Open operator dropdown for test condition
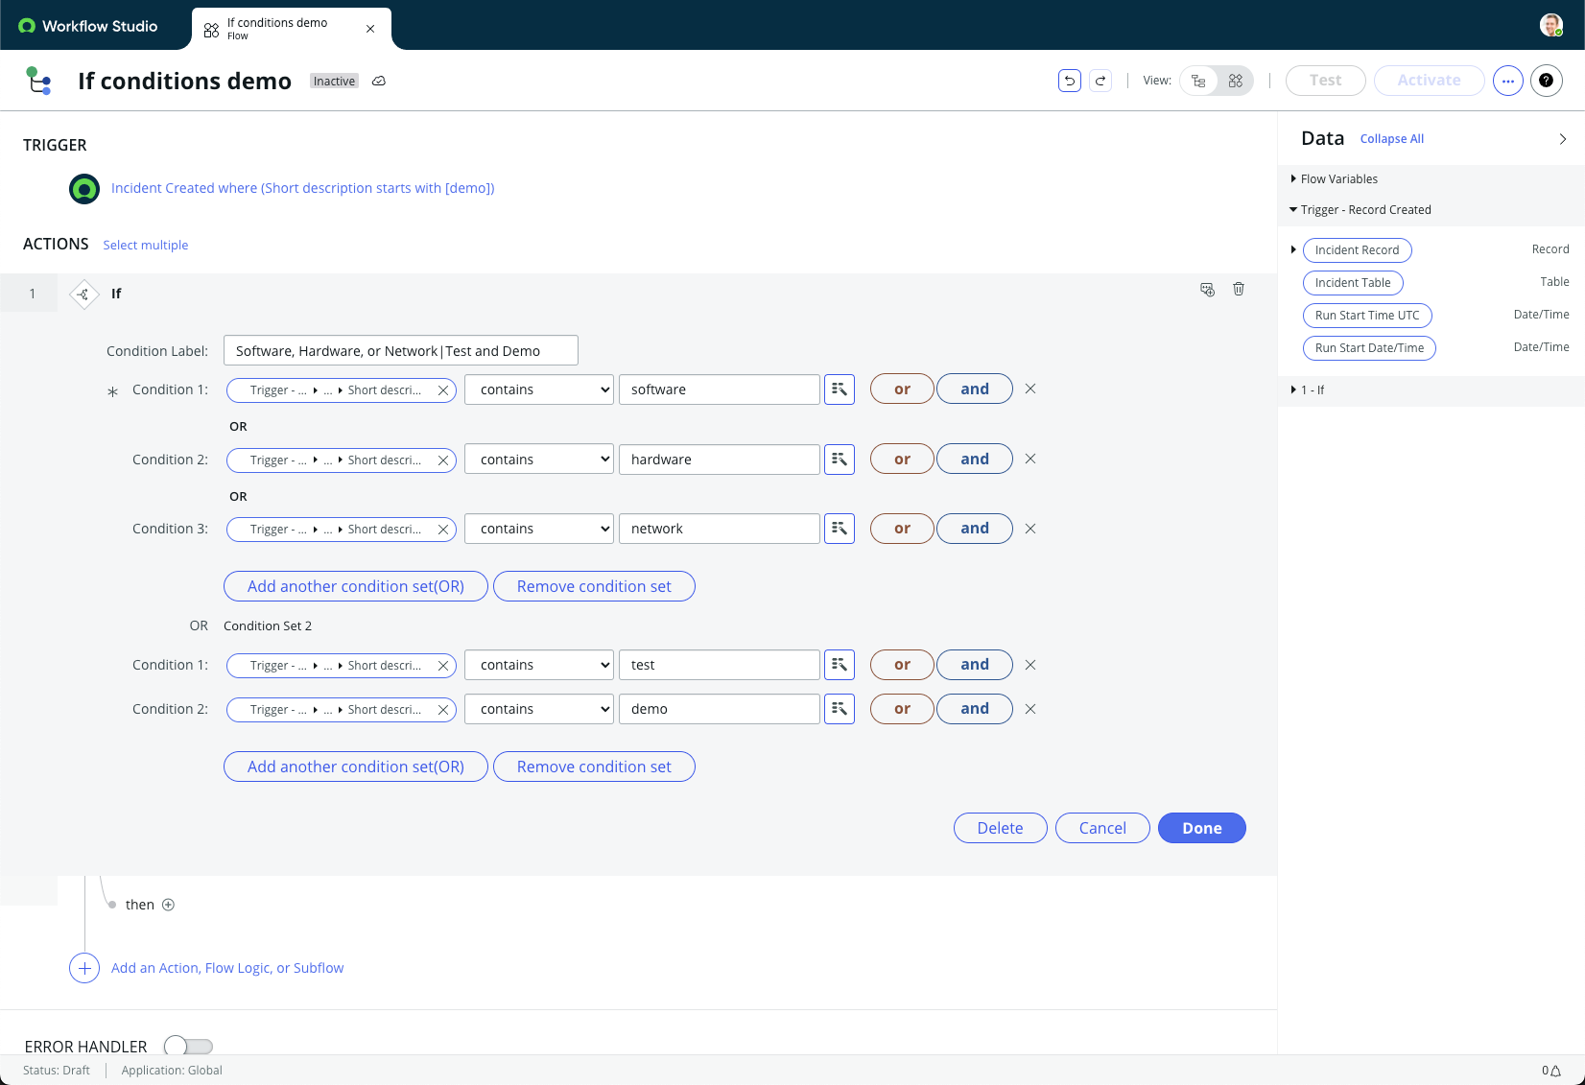1585x1085 pixels. (x=539, y=665)
